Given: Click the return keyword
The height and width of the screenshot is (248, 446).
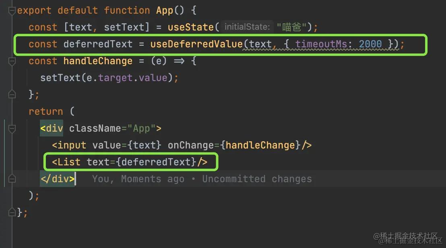Looking at the screenshot, I should 46,112.
